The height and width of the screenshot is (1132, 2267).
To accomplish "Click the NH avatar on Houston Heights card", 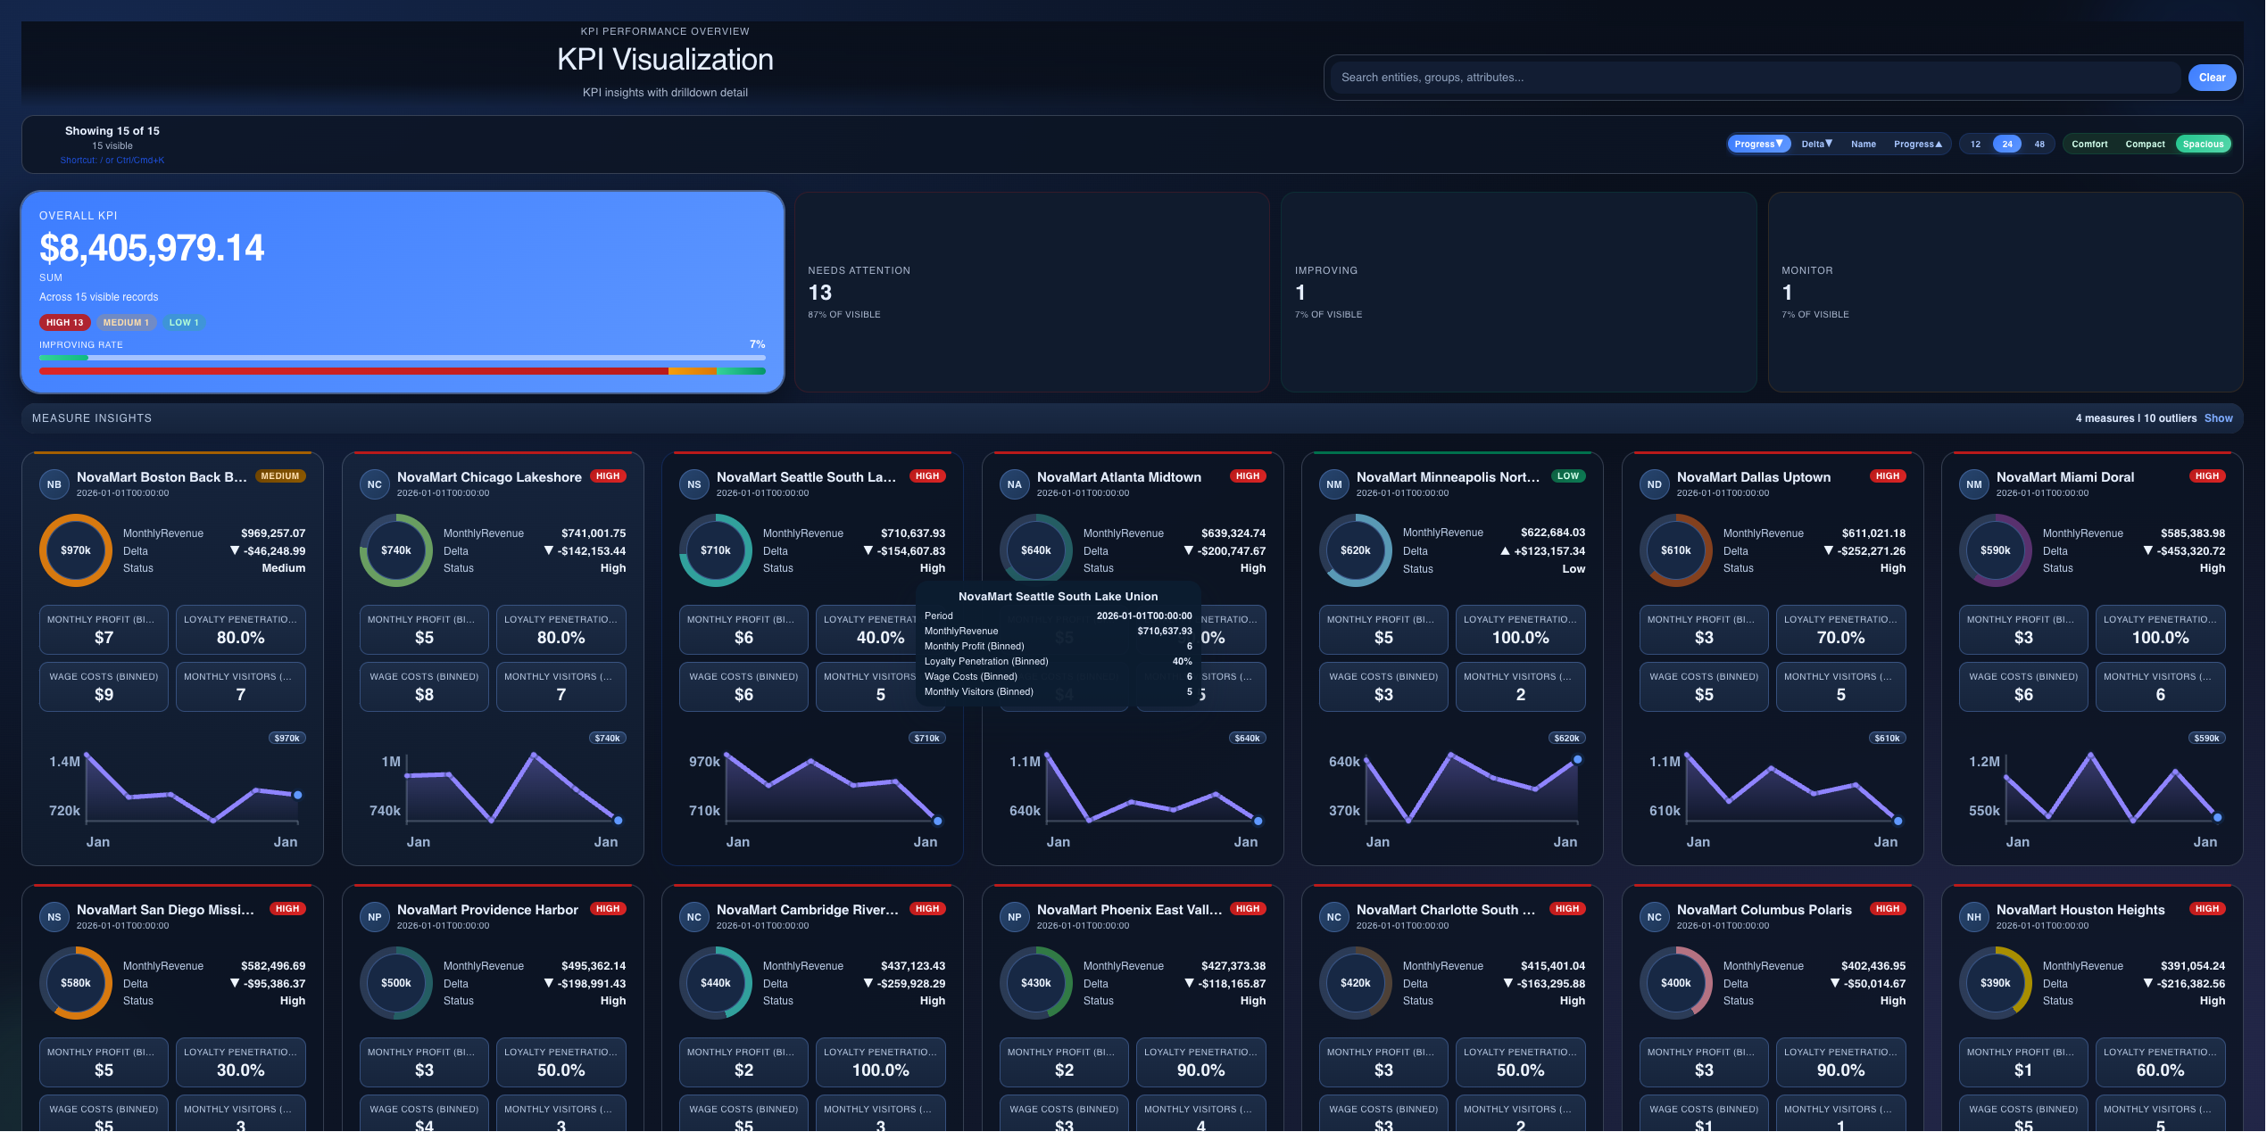I will pyautogui.click(x=1974, y=917).
